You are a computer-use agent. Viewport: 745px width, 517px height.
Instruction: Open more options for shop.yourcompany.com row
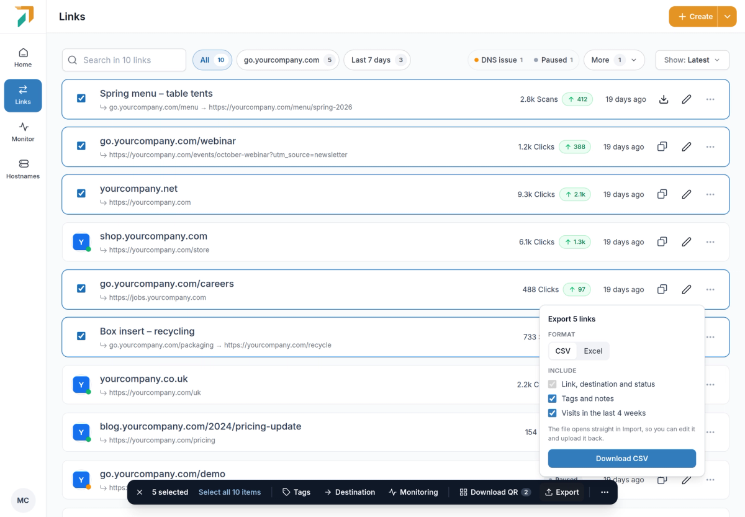[710, 242]
